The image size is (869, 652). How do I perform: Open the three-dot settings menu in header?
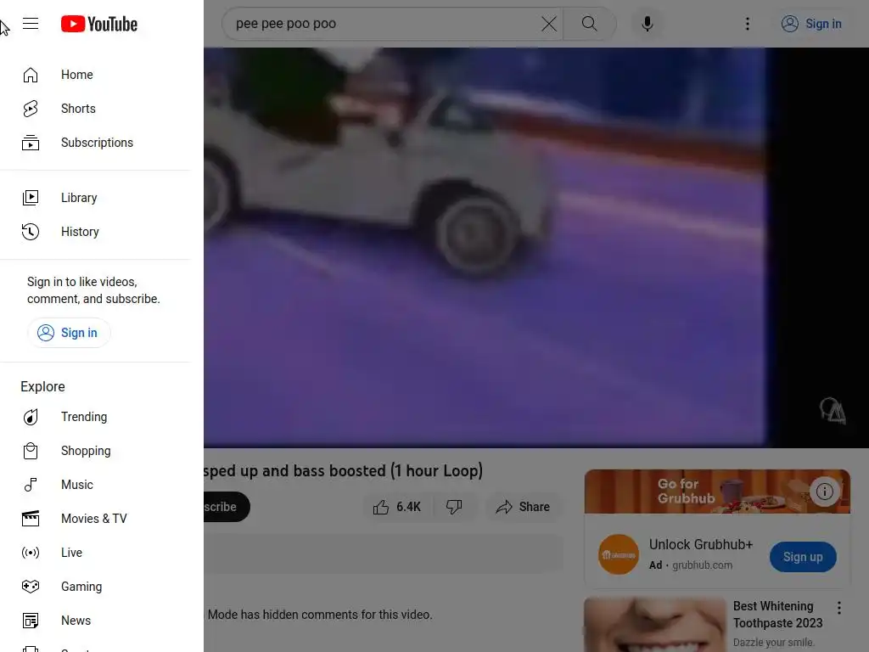pyautogui.click(x=747, y=24)
